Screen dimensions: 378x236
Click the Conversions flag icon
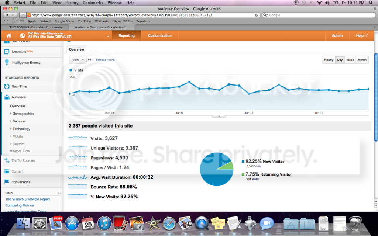[x=7, y=182]
